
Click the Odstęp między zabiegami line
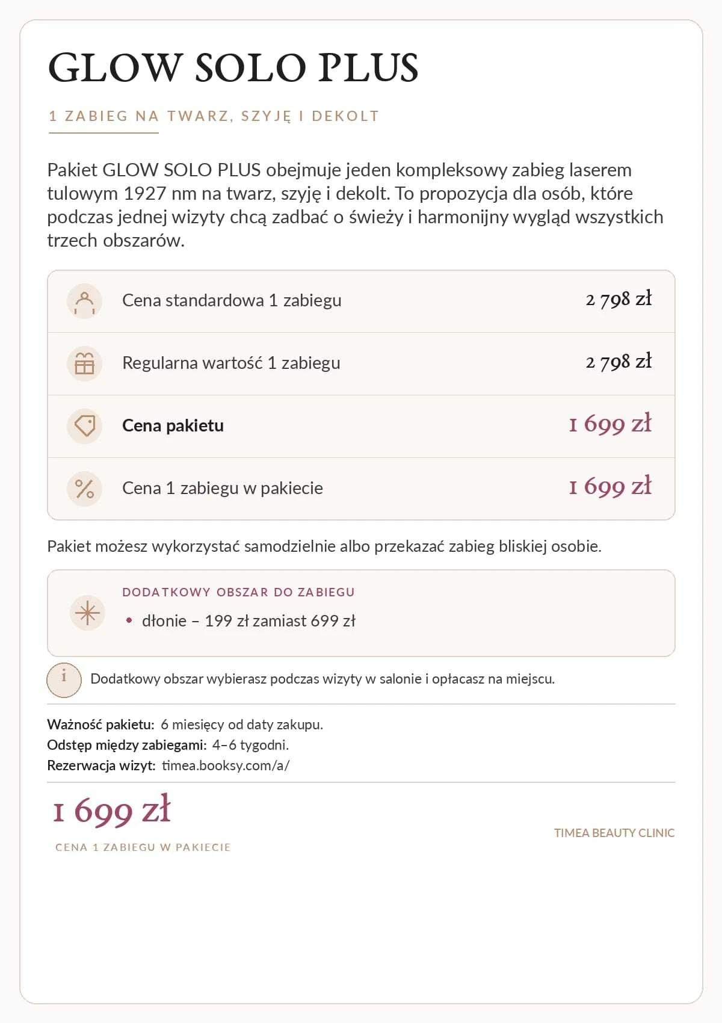(168, 745)
